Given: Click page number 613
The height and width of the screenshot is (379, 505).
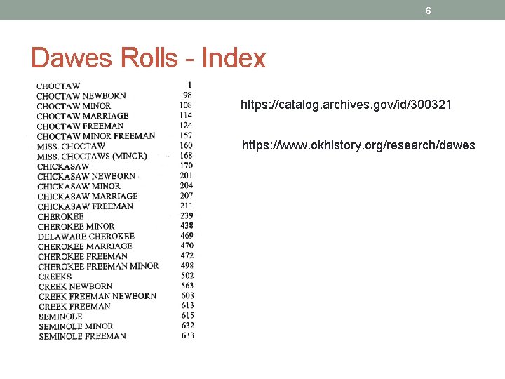Looking at the screenshot, I should pos(187,305).
